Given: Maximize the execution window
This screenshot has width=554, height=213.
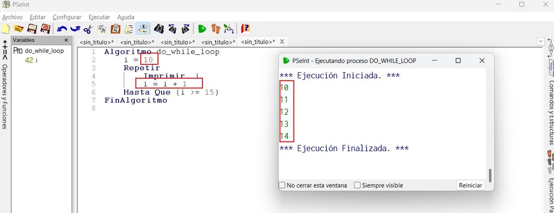Looking at the screenshot, I should (x=458, y=60).
